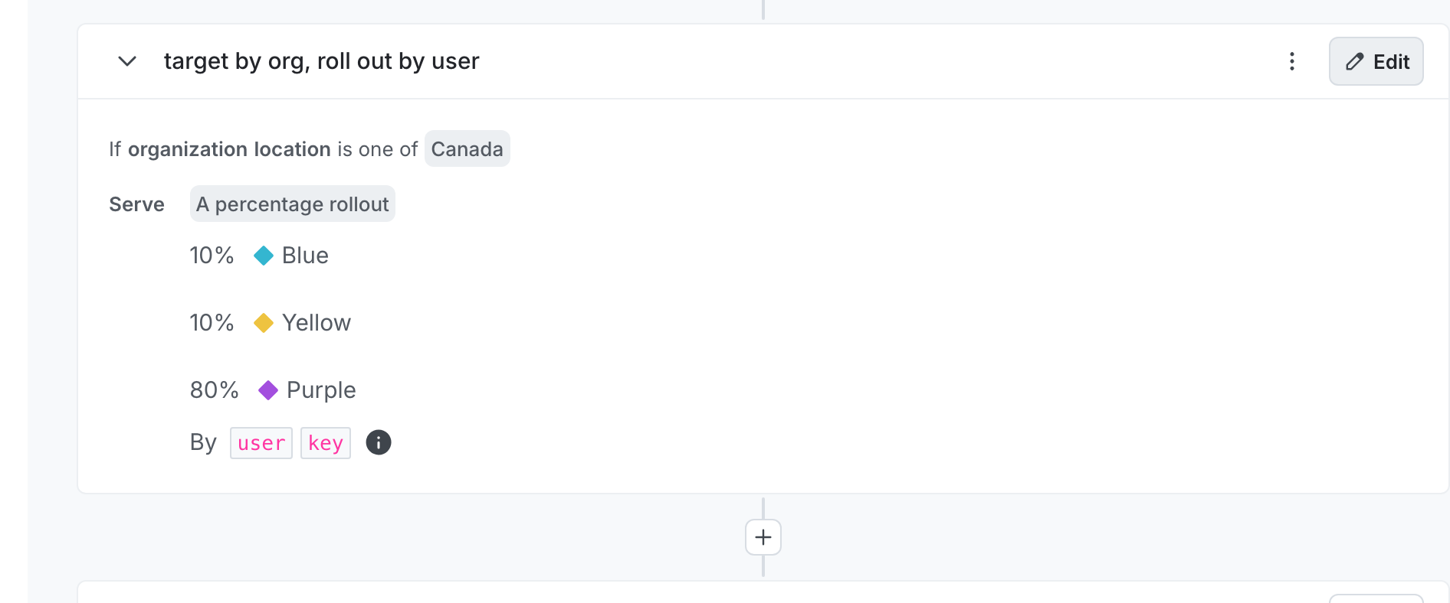The height and width of the screenshot is (603, 1450).
Task: Select the purple diamond variation icon
Action: point(267,390)
